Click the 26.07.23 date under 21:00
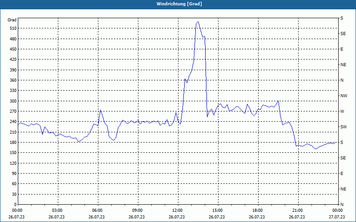This screenshot has height=222, width=356. (x=297, y=217)
